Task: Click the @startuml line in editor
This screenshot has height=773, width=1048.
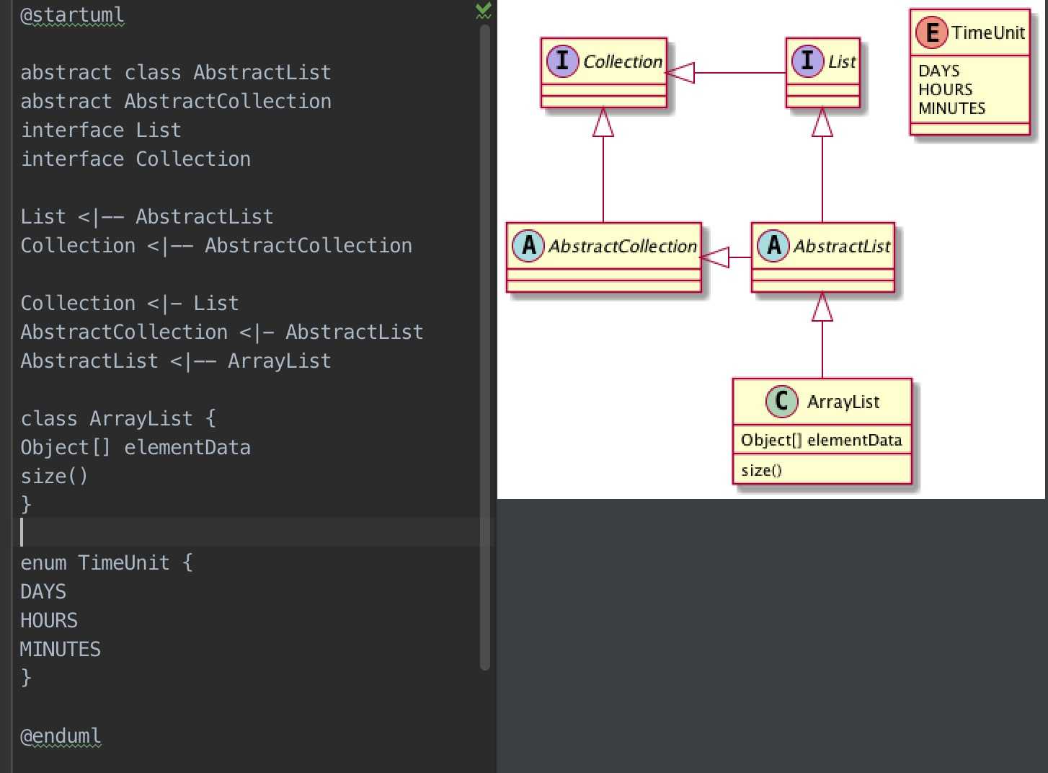Action: coord(72,15)
